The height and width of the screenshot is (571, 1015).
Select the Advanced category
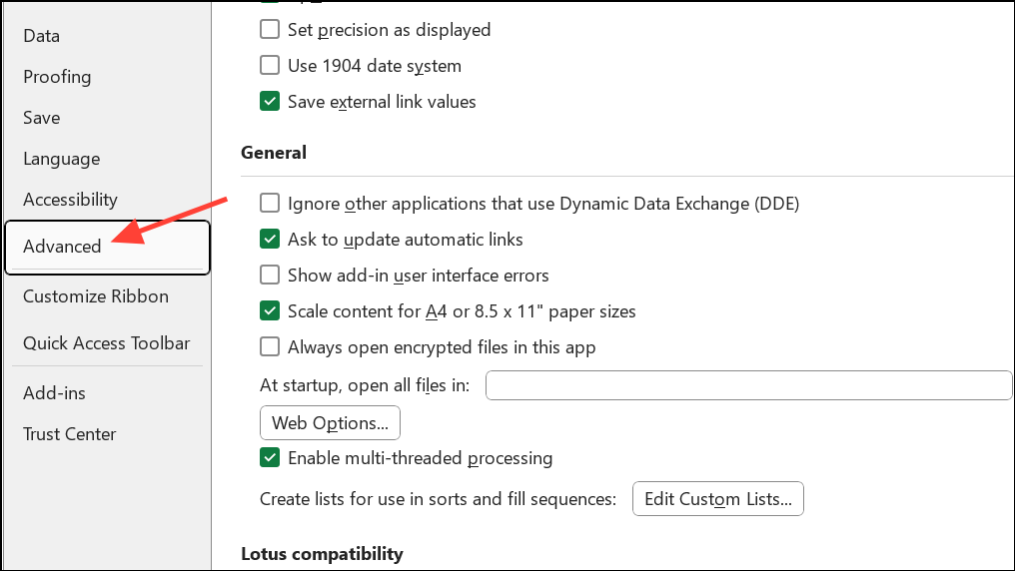tap(62, 247)
